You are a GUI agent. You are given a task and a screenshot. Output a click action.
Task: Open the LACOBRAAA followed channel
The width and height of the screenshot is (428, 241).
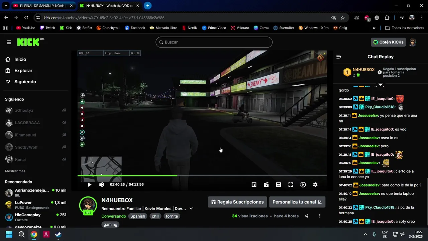click(36, 123)
